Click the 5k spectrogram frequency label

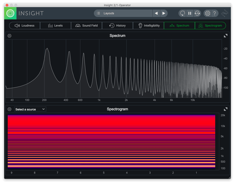(x=222, y=136)
